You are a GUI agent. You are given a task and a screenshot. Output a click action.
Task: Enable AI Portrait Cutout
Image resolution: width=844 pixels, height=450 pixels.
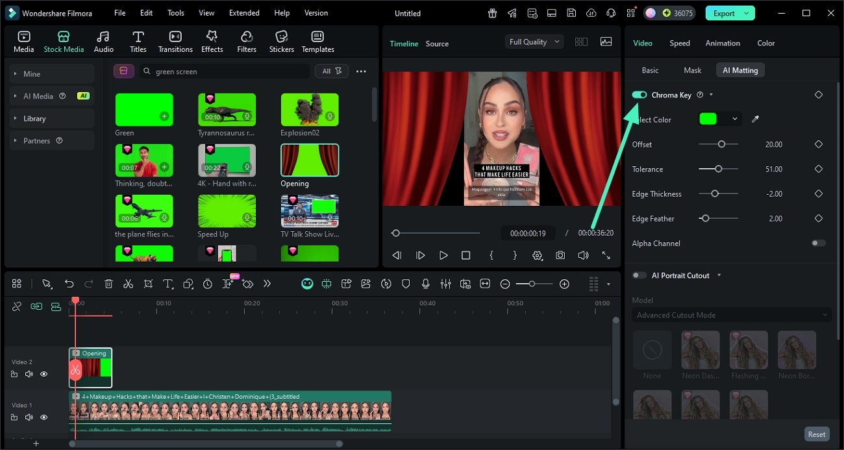point(639,275)
